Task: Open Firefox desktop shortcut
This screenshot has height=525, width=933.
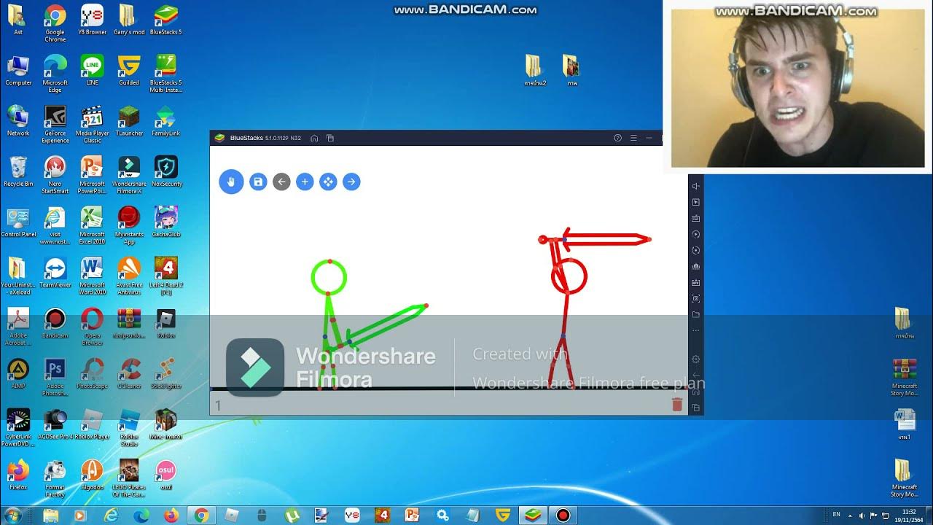Action: pyautogui.click(x=18, y=475)
